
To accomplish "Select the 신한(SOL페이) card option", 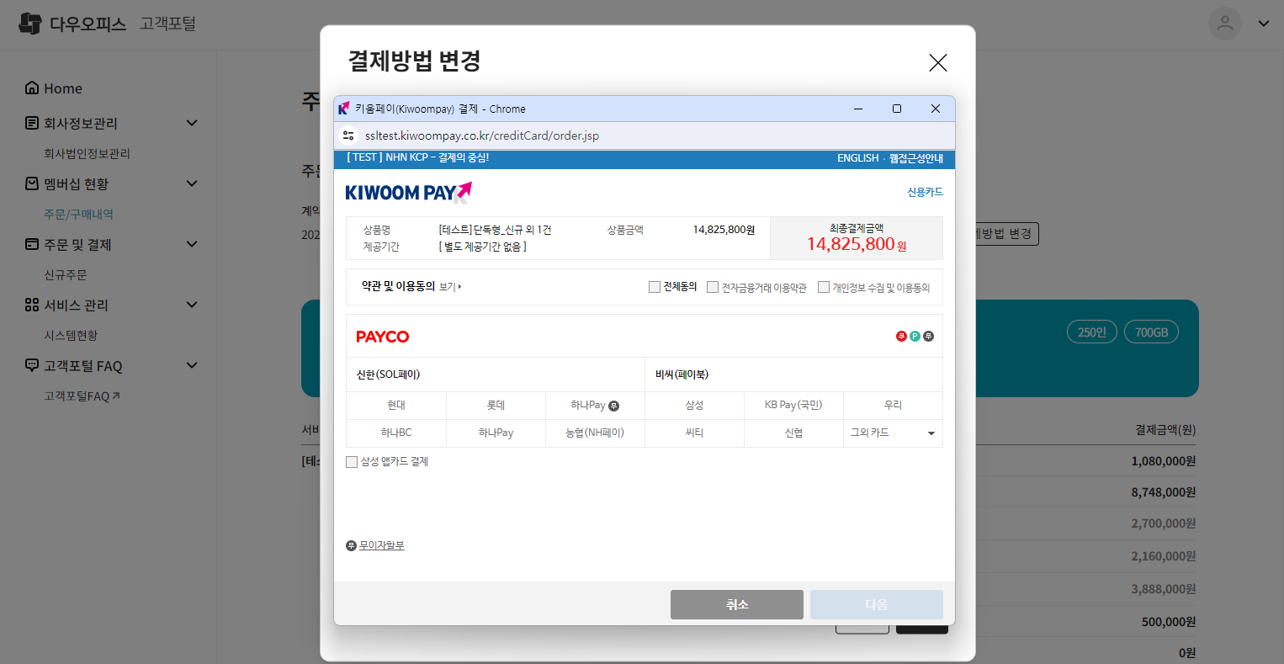I will 496,374.
